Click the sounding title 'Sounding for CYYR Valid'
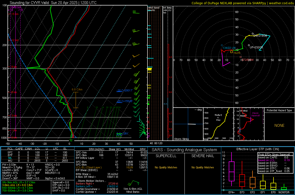This screenshot has height=195, width=295. (29, 3)
